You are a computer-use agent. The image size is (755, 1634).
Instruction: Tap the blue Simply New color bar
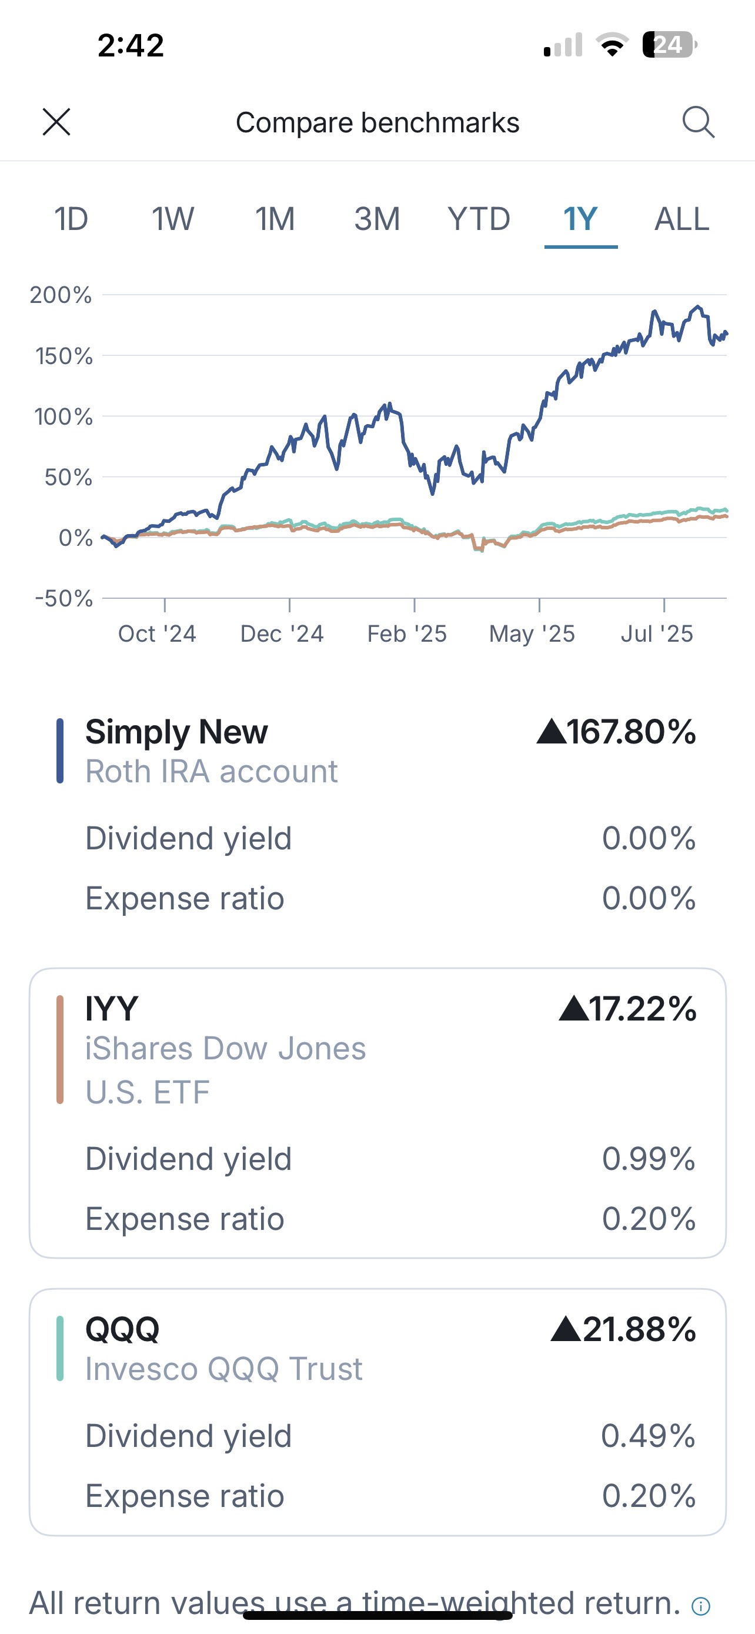click(x=60, y=751)
